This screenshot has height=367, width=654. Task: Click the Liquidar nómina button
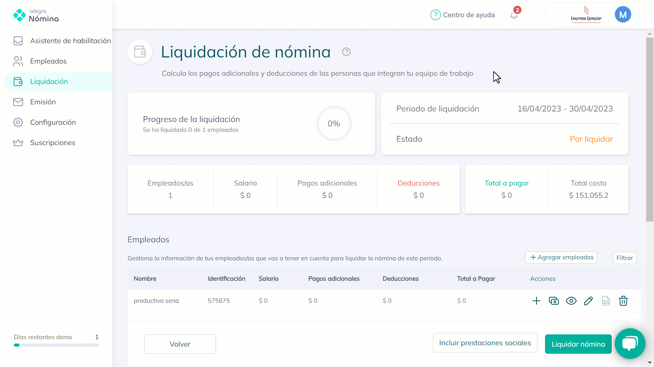578,344
